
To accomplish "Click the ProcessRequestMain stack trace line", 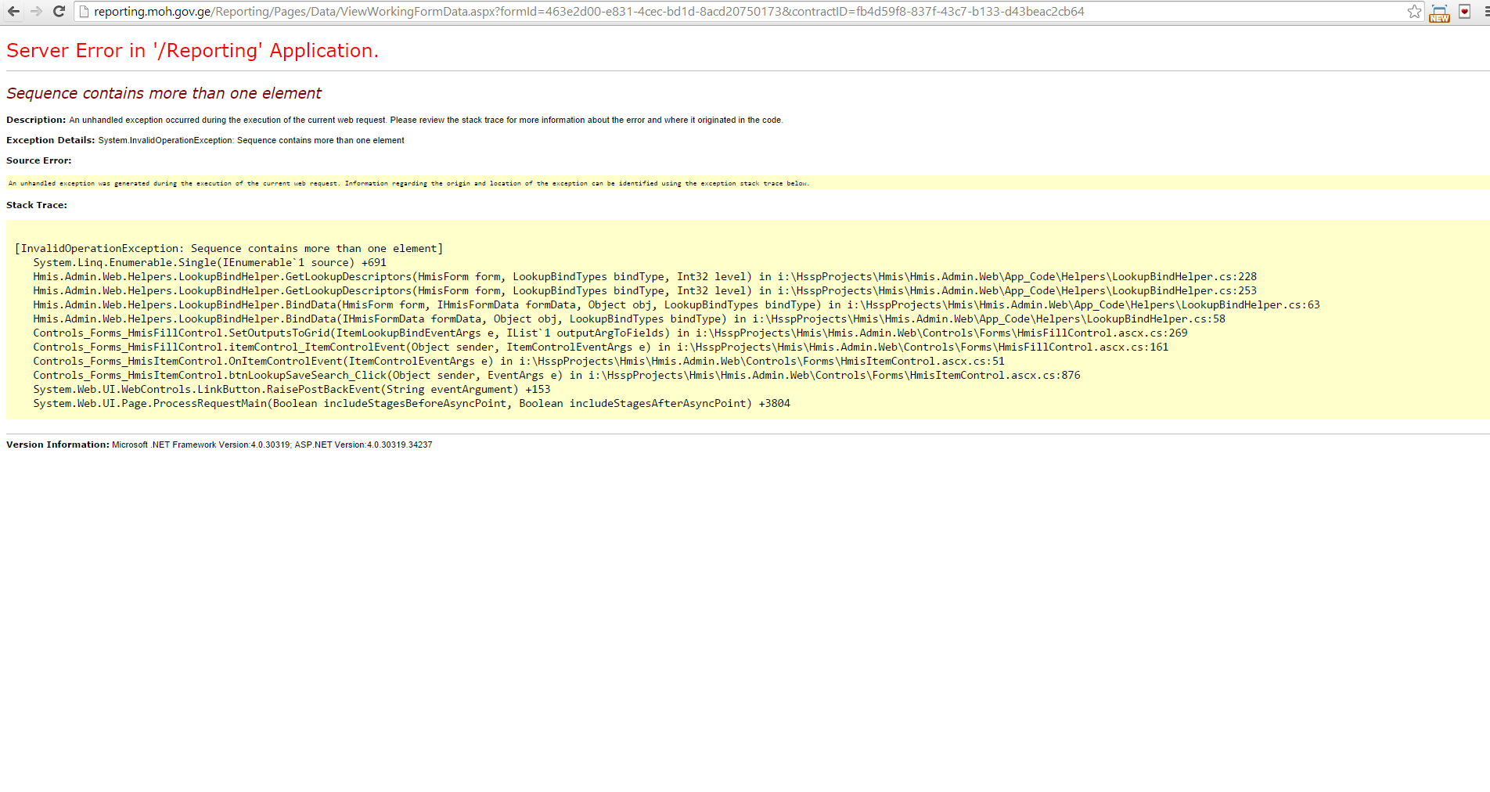I will point(411,404).
